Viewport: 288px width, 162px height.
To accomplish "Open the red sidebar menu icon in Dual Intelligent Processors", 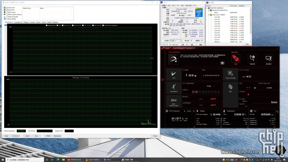I will [x=162, y=80].
